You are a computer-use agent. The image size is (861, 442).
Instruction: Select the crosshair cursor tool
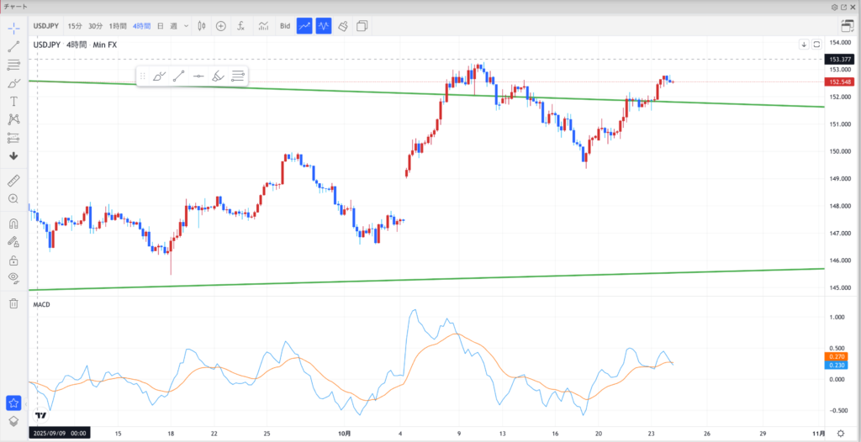pos(13,29)
